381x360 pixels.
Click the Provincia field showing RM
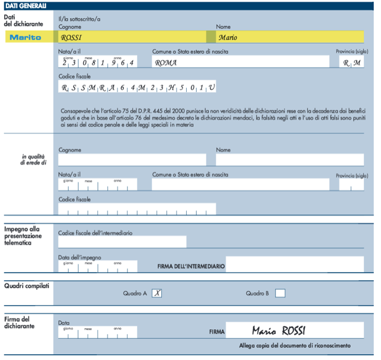click(351, 62)
